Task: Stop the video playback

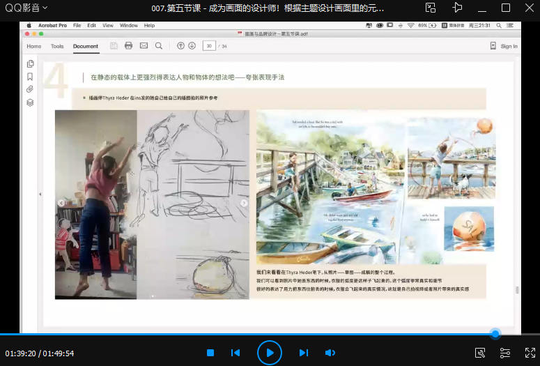Action: pos(210,353)
